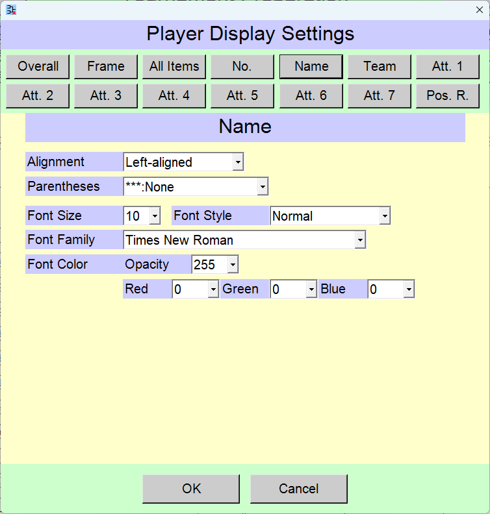Open the Green color value dropdown
This screenshot has height=514, width=490.
tap(311, 289)
